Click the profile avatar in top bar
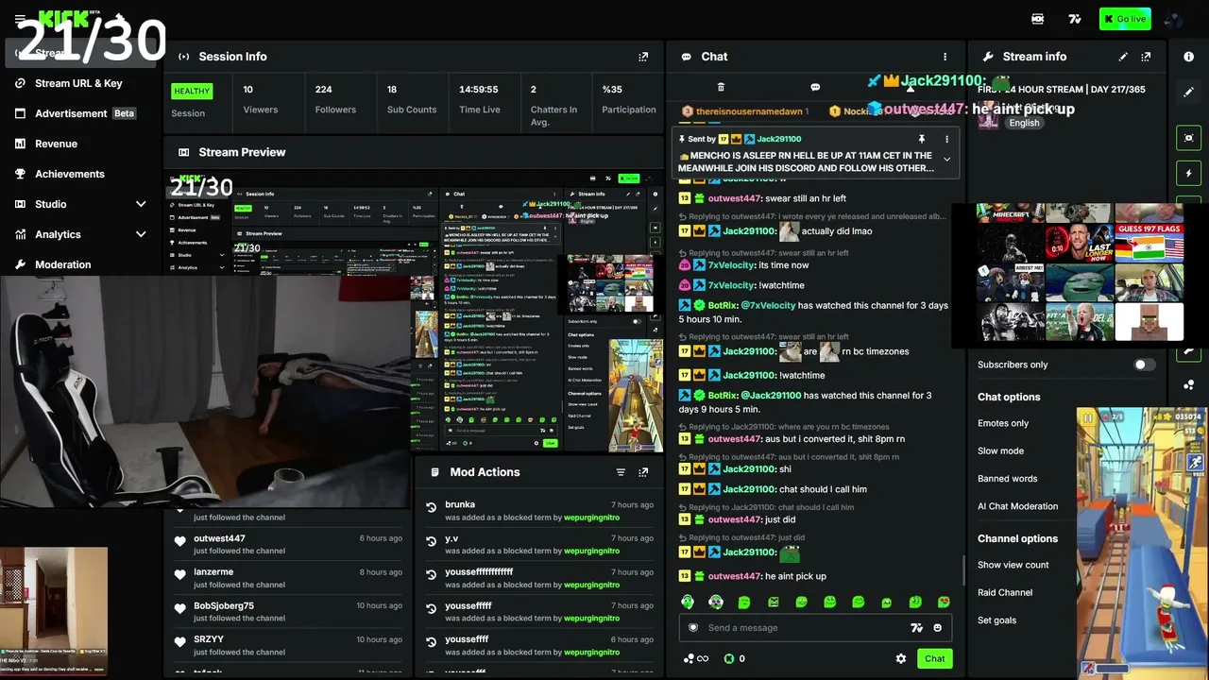Viewport: 1209px width, 680px height. click(1174, 19)
